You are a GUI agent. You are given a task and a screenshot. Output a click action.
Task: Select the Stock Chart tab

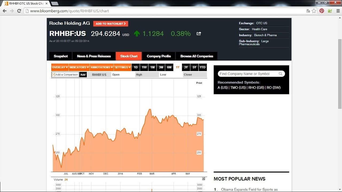pyautogui.click(x=129, y=56)
